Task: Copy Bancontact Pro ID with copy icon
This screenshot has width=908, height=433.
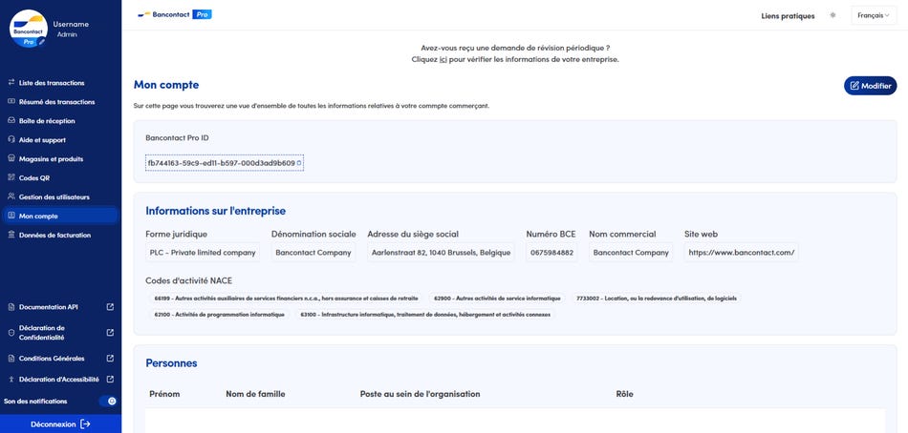Action: (299, 164)
